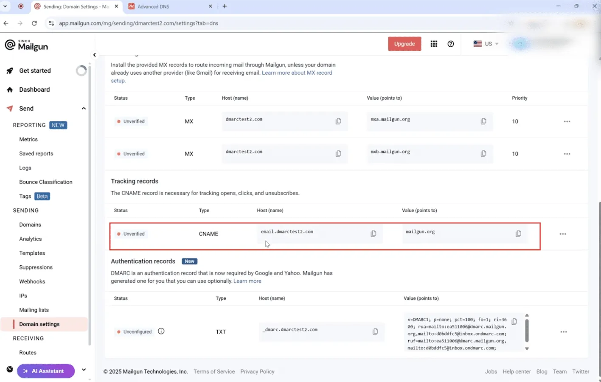Open Saved reports in sidebar
Viewport: 601px width, 382px height.
pos(36,154)
